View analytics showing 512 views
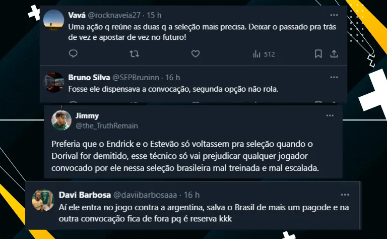The image size is (387, 239). [263, 54]
